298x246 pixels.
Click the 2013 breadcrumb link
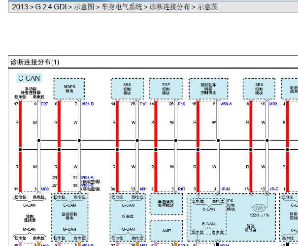(20, 7)
